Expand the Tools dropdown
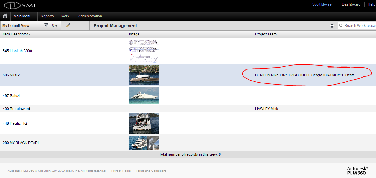This screenshot has height=178, width=376. point(66,16)
